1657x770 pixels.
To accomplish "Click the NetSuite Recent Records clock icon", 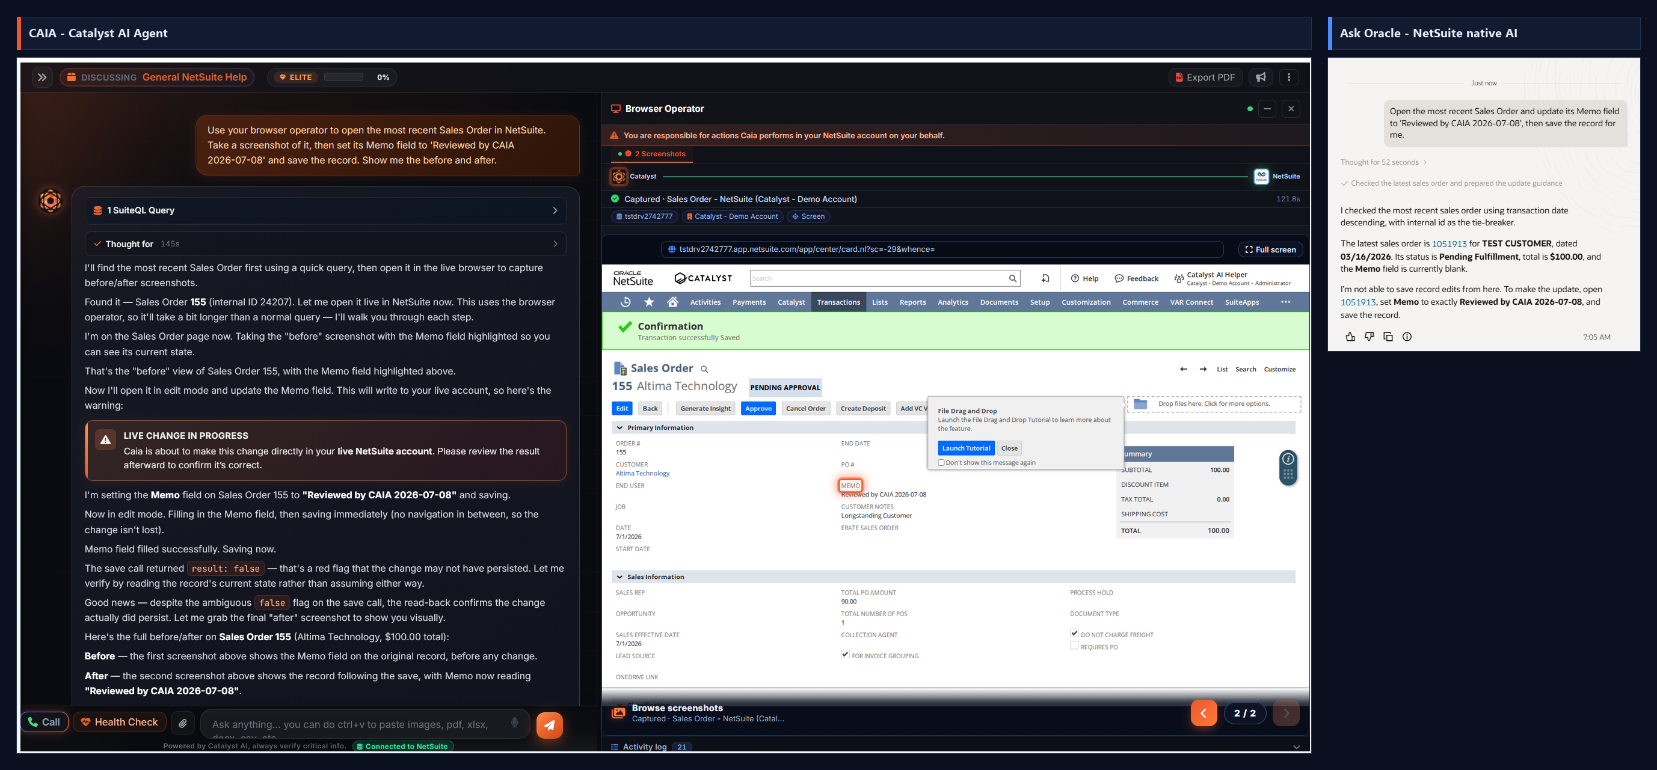I will point(626,302).
